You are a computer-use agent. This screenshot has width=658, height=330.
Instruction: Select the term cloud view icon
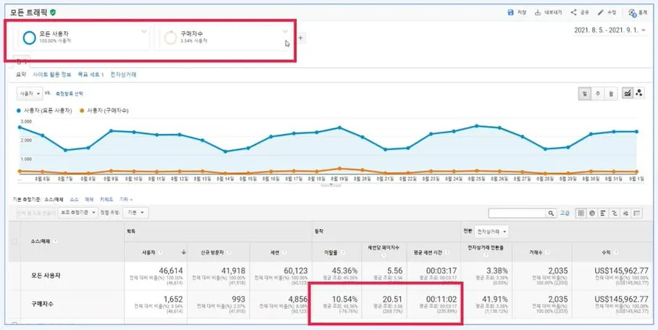click(x=625, y=213)
